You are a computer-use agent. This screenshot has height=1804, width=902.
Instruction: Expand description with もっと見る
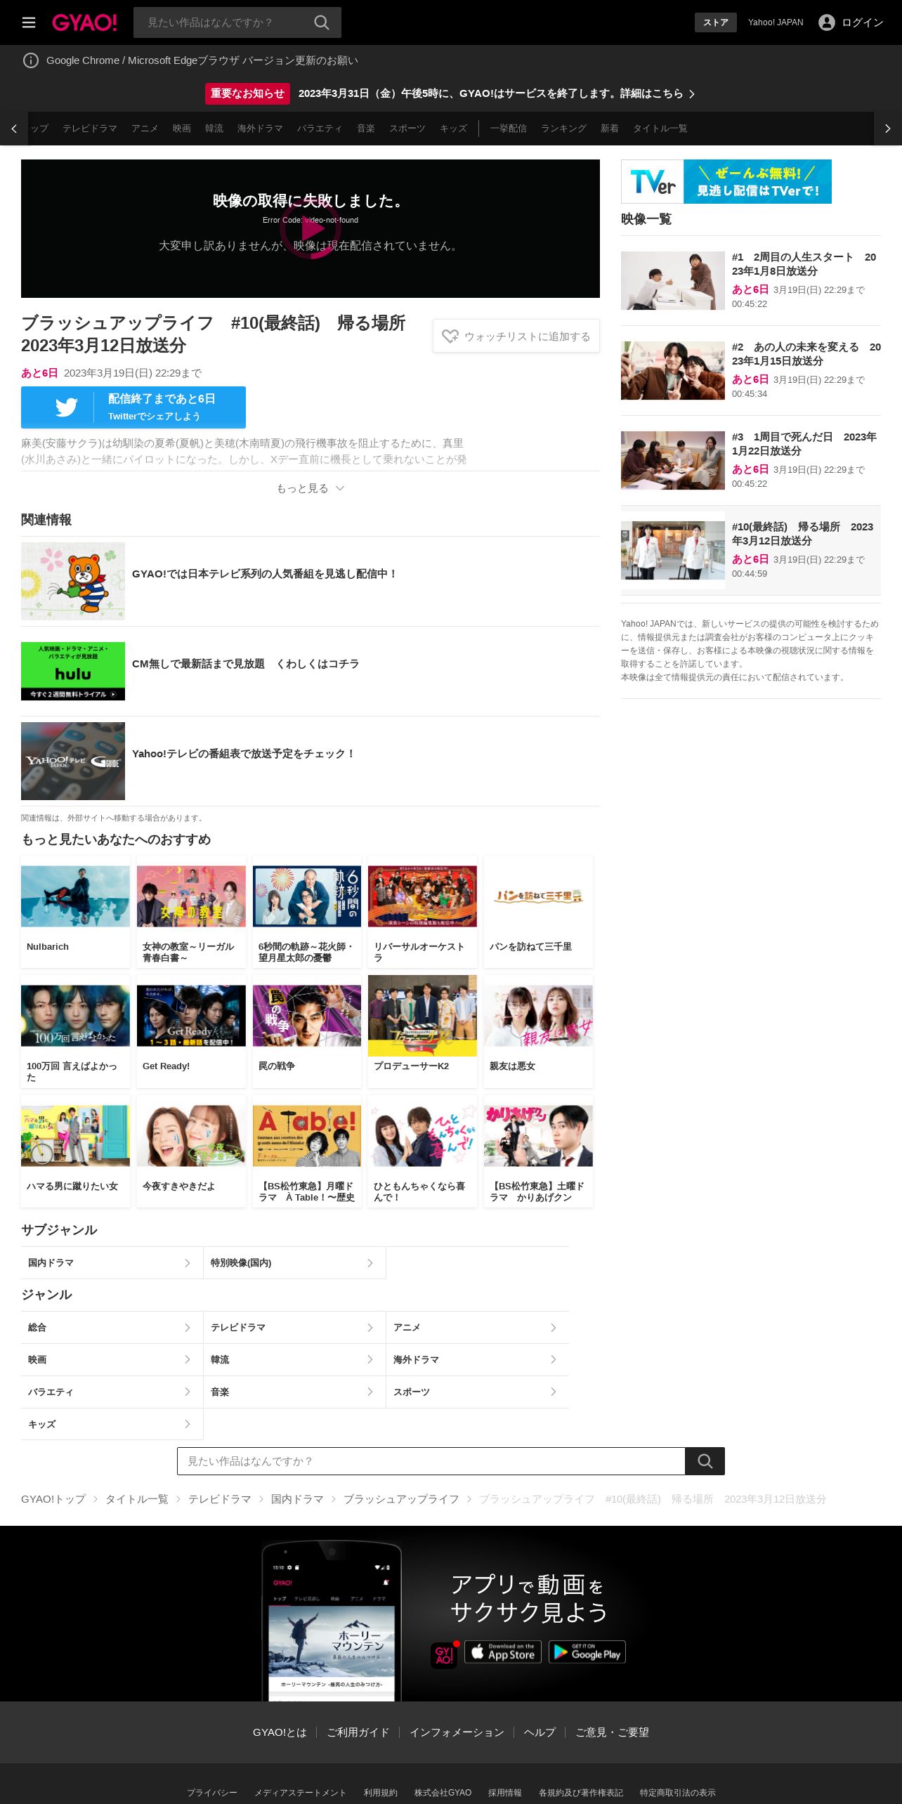tap(311, 488)
